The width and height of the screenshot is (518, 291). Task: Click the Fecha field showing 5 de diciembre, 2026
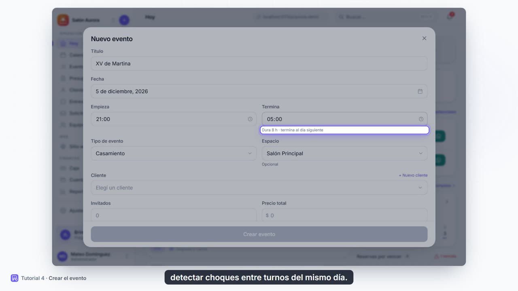[x=259, y=91]
